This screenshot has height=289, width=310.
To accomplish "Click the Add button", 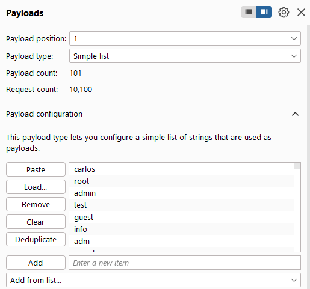I will (x=36, y=263).
